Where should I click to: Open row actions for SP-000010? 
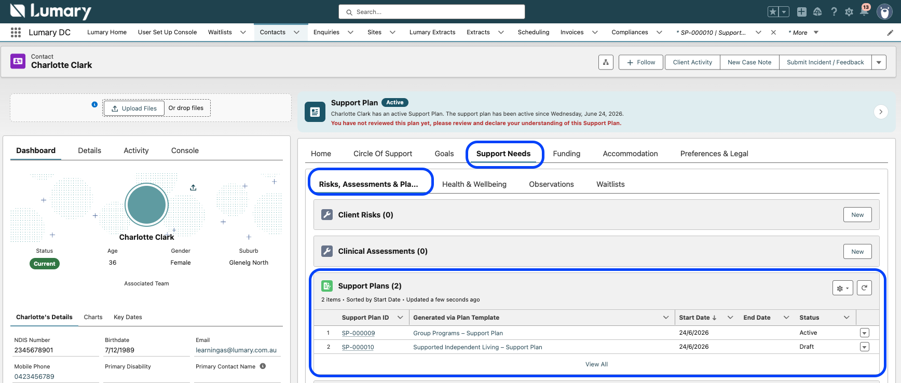865,347
